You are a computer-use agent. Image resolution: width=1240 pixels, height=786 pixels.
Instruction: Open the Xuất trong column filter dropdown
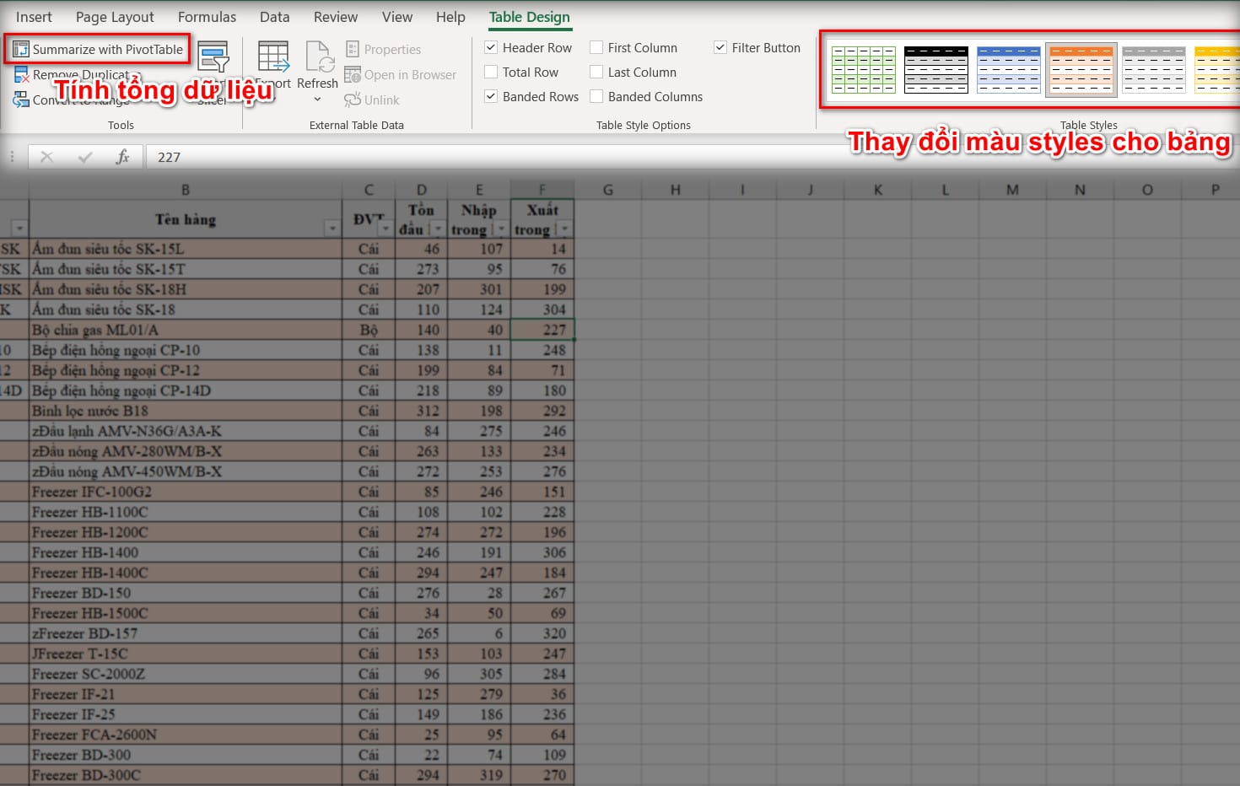pos(564,229)
